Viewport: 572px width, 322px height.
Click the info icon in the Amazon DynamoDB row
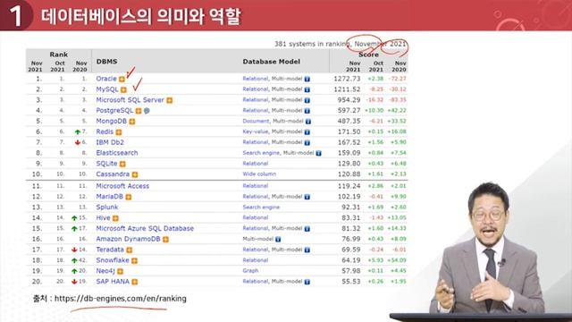click(x=278, y=239)
